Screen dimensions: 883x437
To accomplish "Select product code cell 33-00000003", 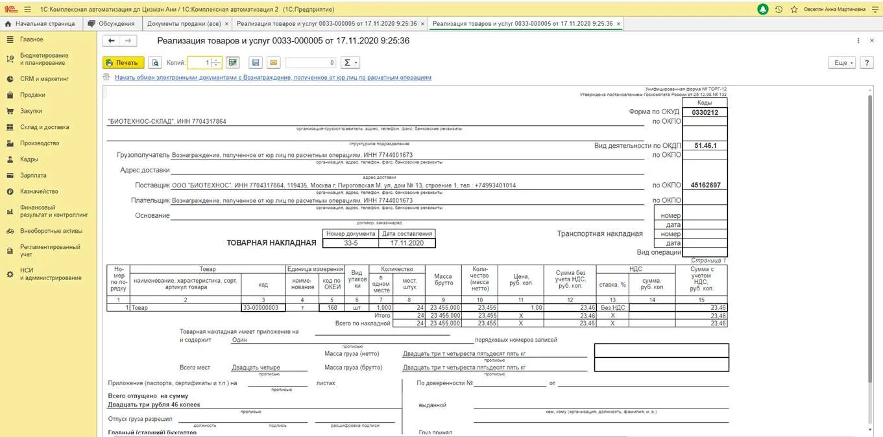I will point(263,308).
